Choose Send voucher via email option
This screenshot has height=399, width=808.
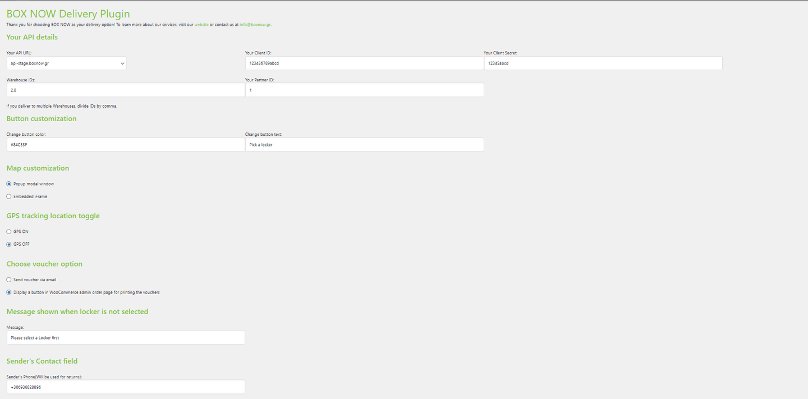(x=8, y=279)
